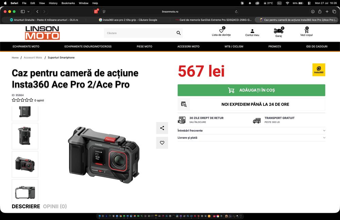Select the topmost partially visible thumbnail
Image resolution: width=340 pixels, height=220 pixels.
[x=25, y=113]
